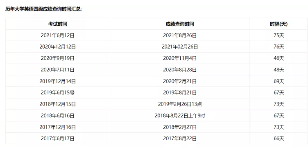Click the 成绩查询时间 column header
The image size is (308, 150).
[180, 24]
